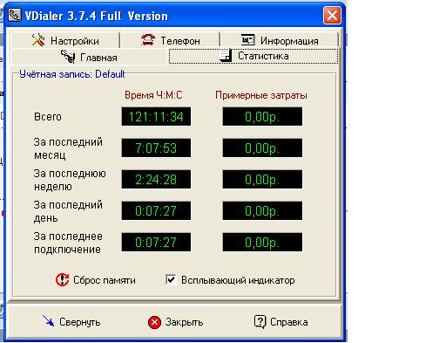Image resolution: width=446 pixels, height=343 pixels.
Task: Click the За последний день time value
Action: (156, 210)
